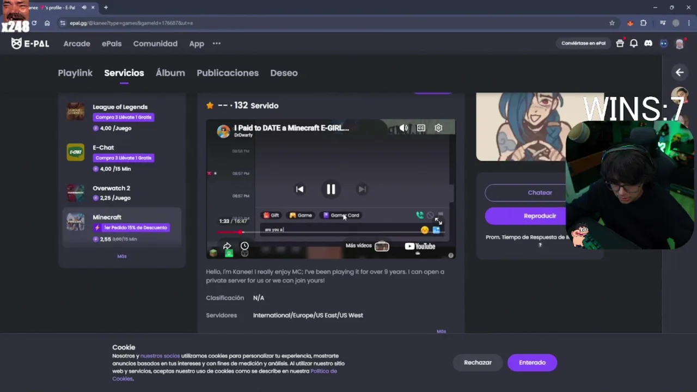Pause the embedded video
The width and height of the screenshot is (697, 392).
[x=331, y=189]
